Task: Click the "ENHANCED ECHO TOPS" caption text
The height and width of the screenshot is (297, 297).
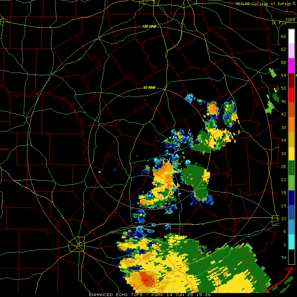Action: pos(115,295)
